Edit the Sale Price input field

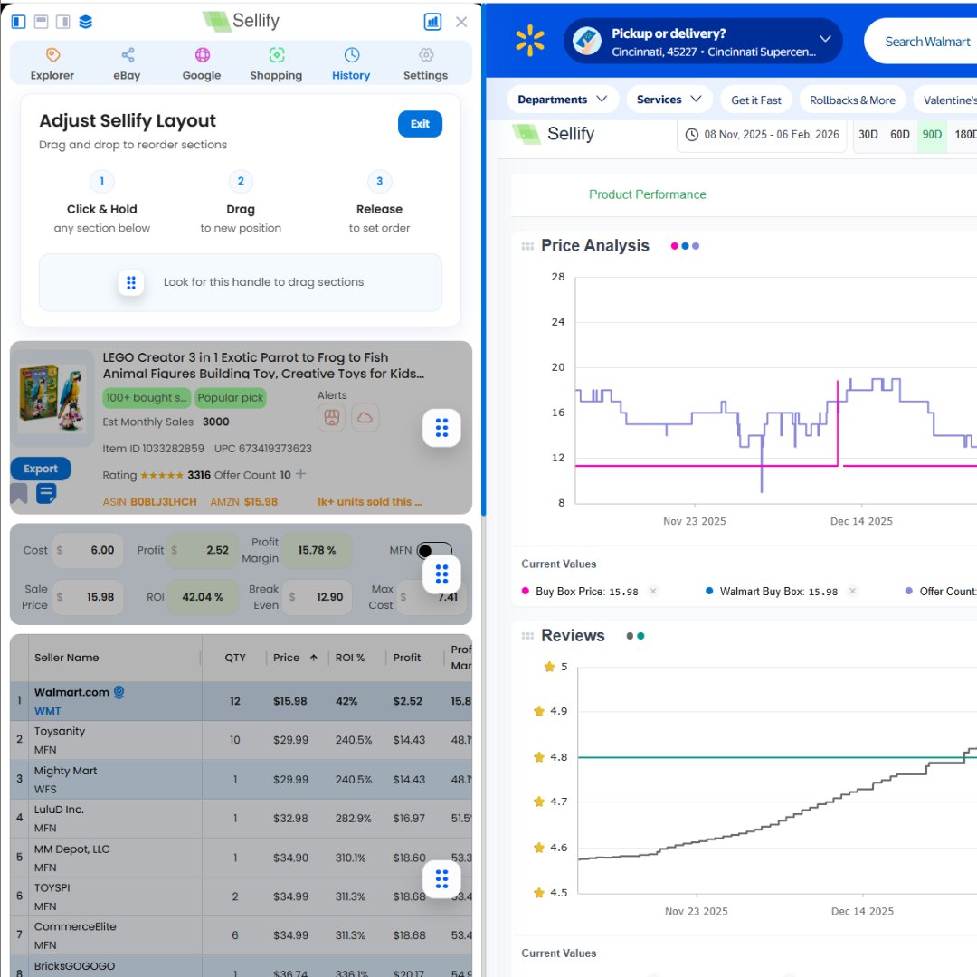87,597
